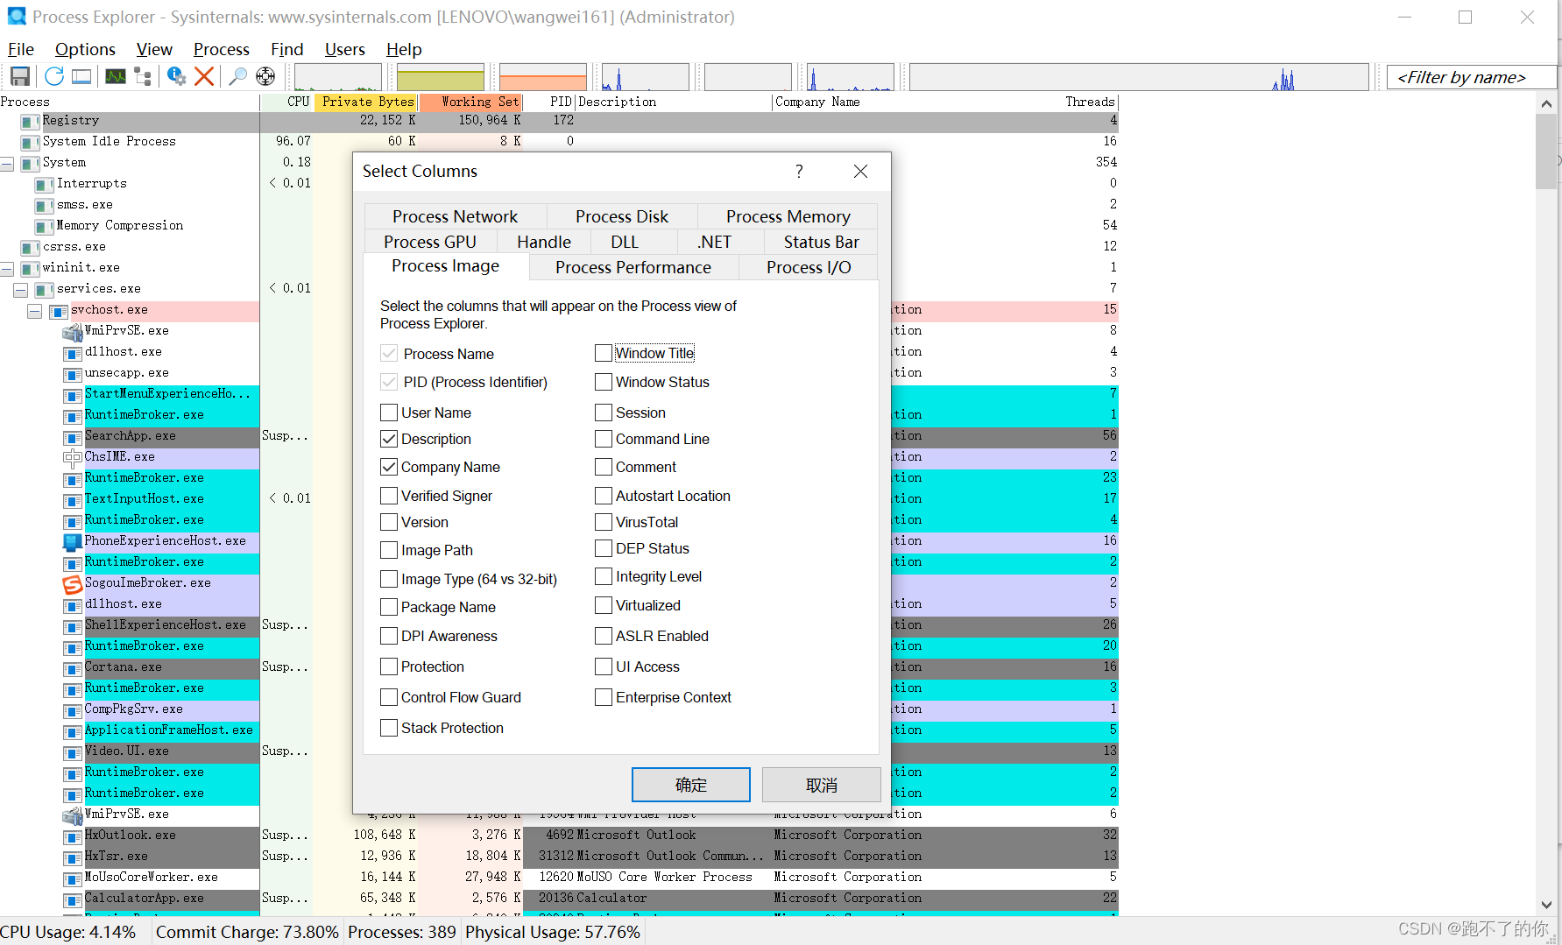1562x945 pixels.
Task: Click the Registry process icon
Action: 31,121
